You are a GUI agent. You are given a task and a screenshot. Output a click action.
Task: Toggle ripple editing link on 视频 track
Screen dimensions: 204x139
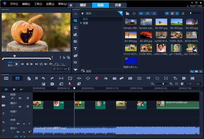click(13, 98)
